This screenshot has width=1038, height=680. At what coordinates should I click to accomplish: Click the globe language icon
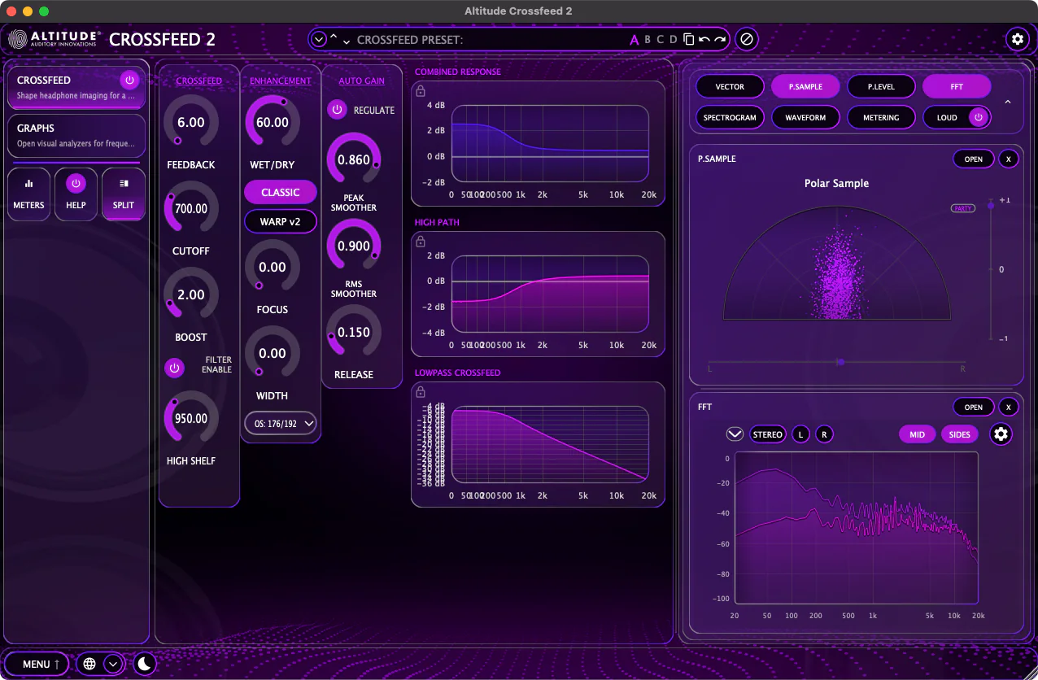pos(89,664)
